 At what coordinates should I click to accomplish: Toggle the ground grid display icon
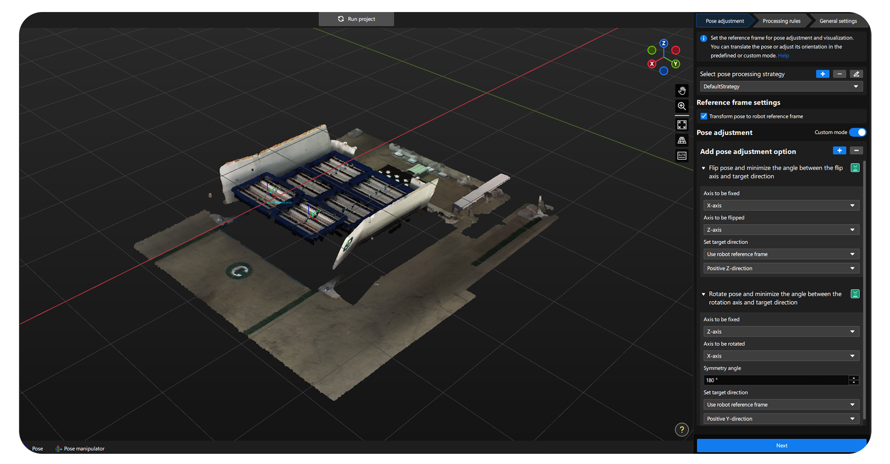[682, 140]
